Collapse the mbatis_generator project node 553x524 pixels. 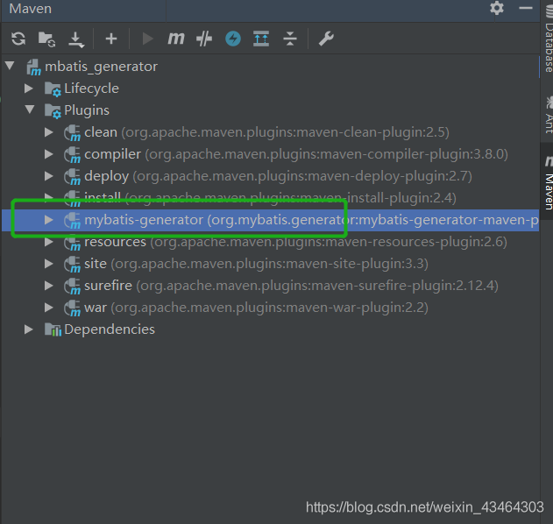[x=10, y=65]
